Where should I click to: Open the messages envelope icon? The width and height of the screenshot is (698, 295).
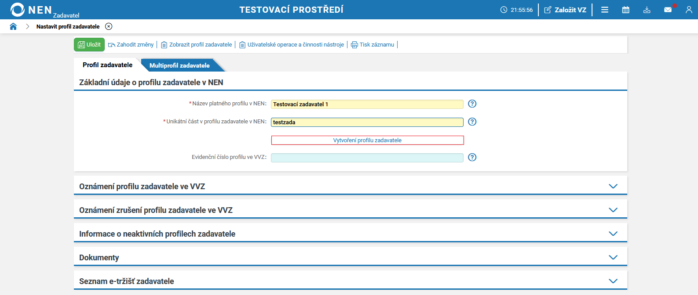668,10
